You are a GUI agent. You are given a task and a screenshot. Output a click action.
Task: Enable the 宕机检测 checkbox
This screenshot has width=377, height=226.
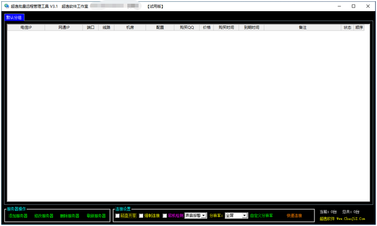(165, 215)
